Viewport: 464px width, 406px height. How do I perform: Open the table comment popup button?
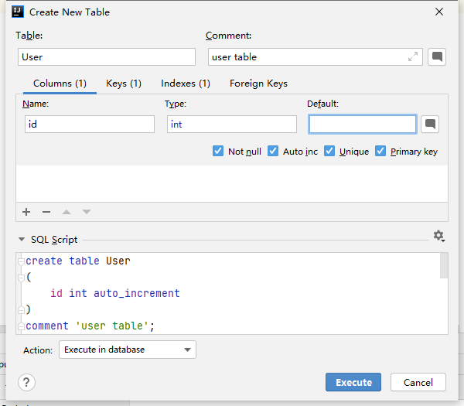click(x=437, y=56)
